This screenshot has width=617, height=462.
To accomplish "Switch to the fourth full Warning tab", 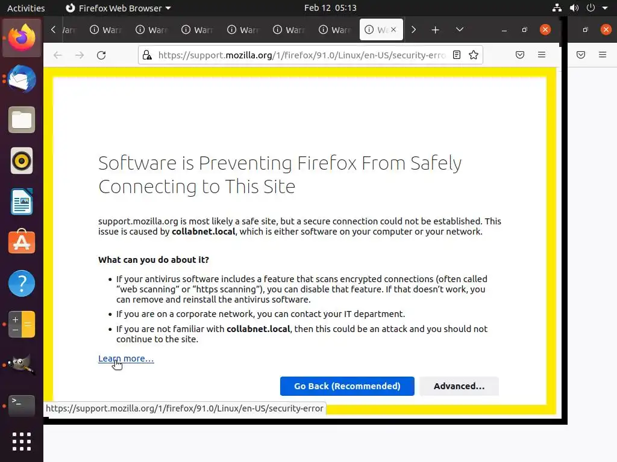I will click(243, 30).
